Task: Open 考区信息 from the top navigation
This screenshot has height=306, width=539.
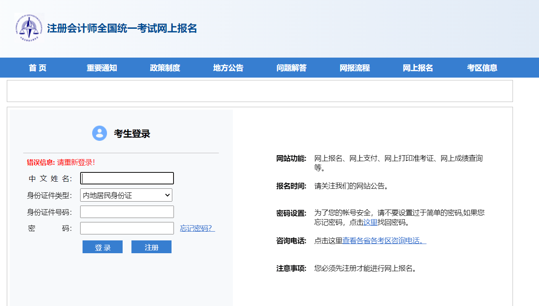Action: [x=481, y=68]
